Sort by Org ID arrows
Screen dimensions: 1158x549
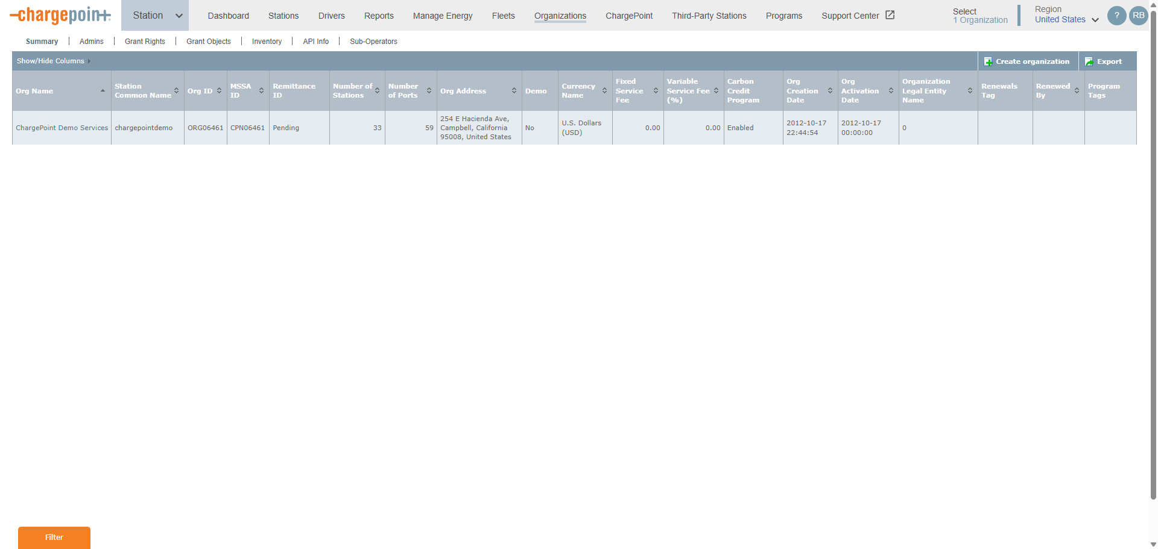click(x=219, y=91)
